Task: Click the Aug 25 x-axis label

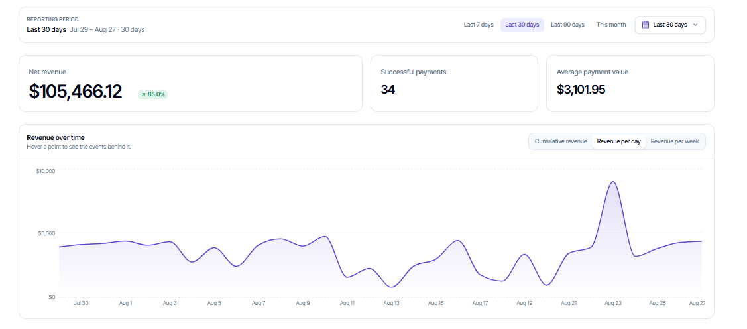Action: pyautogui.click(x=657, y=303)
